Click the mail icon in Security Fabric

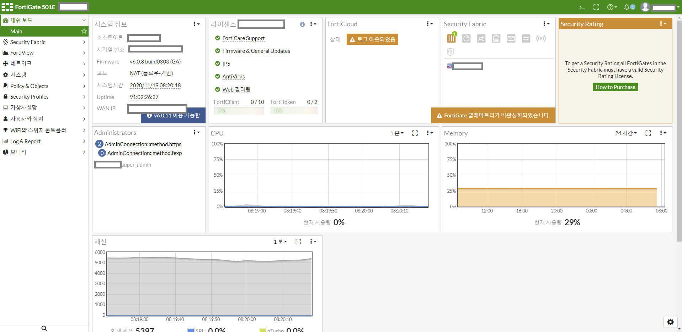point(511,38)
